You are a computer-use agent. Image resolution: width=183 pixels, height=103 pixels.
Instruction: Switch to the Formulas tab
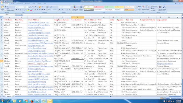click(x=27, y=4)
